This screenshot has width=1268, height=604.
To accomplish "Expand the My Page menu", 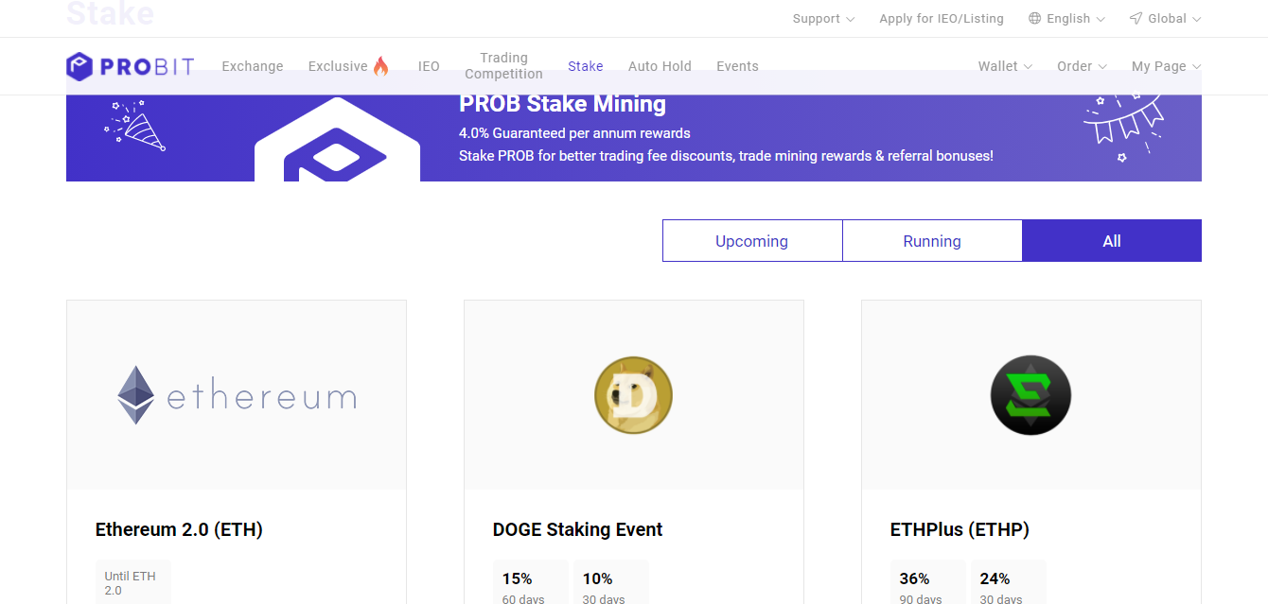I will pyautogui.click(x=1166, y=66).
